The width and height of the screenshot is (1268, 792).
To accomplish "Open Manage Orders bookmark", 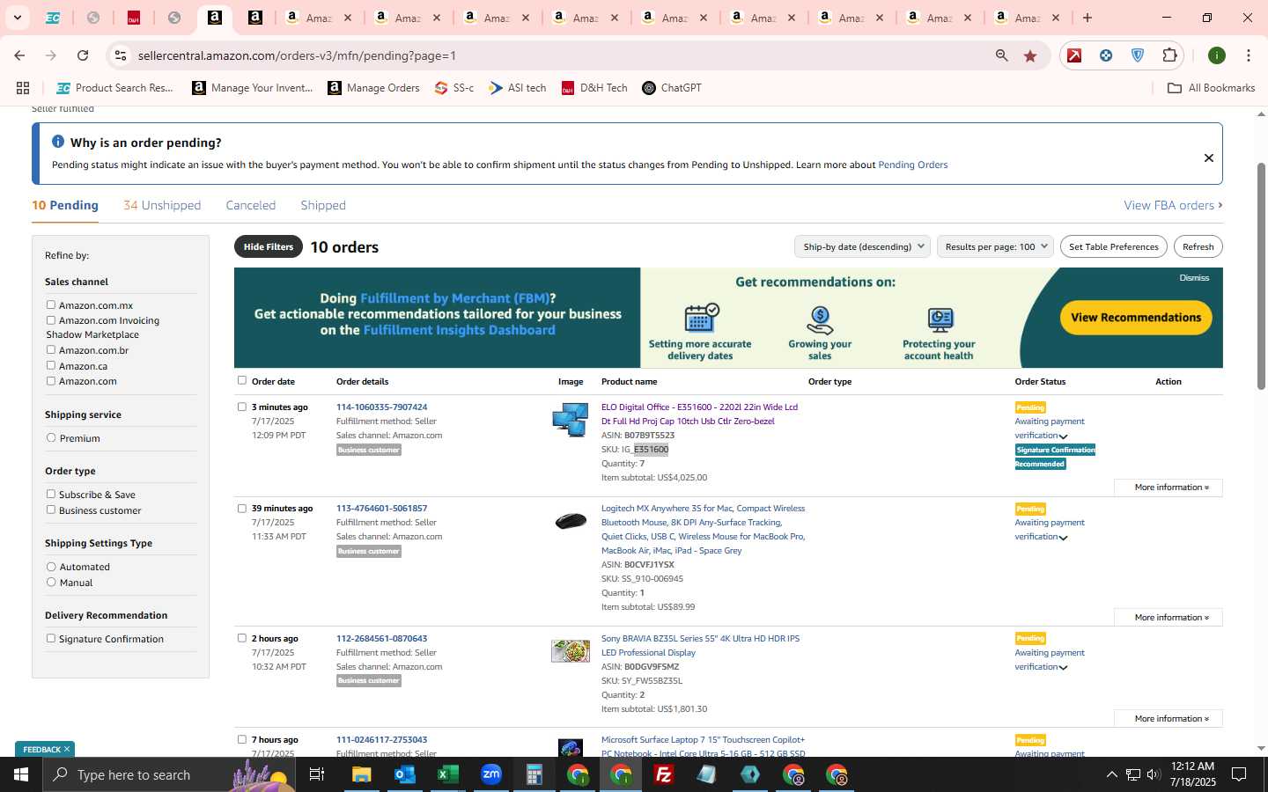I will click(373, 88).
